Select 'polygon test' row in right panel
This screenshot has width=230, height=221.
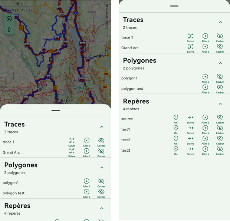pyautogui.click(x=174, y=89)
